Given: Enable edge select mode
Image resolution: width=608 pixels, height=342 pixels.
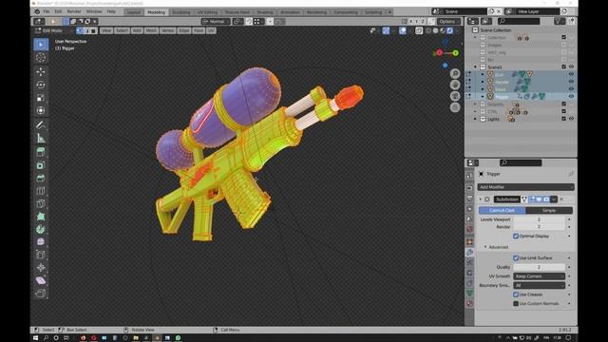Looking at the screenshot, I should [x=86, y=30].
